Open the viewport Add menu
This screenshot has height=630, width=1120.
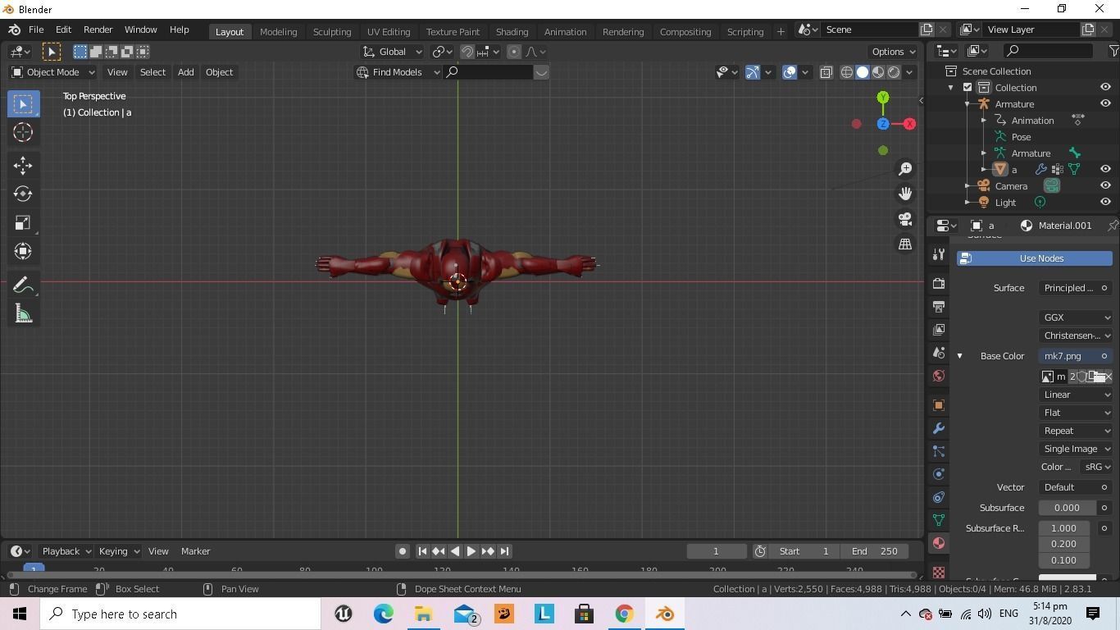click(x=185, y=72)
